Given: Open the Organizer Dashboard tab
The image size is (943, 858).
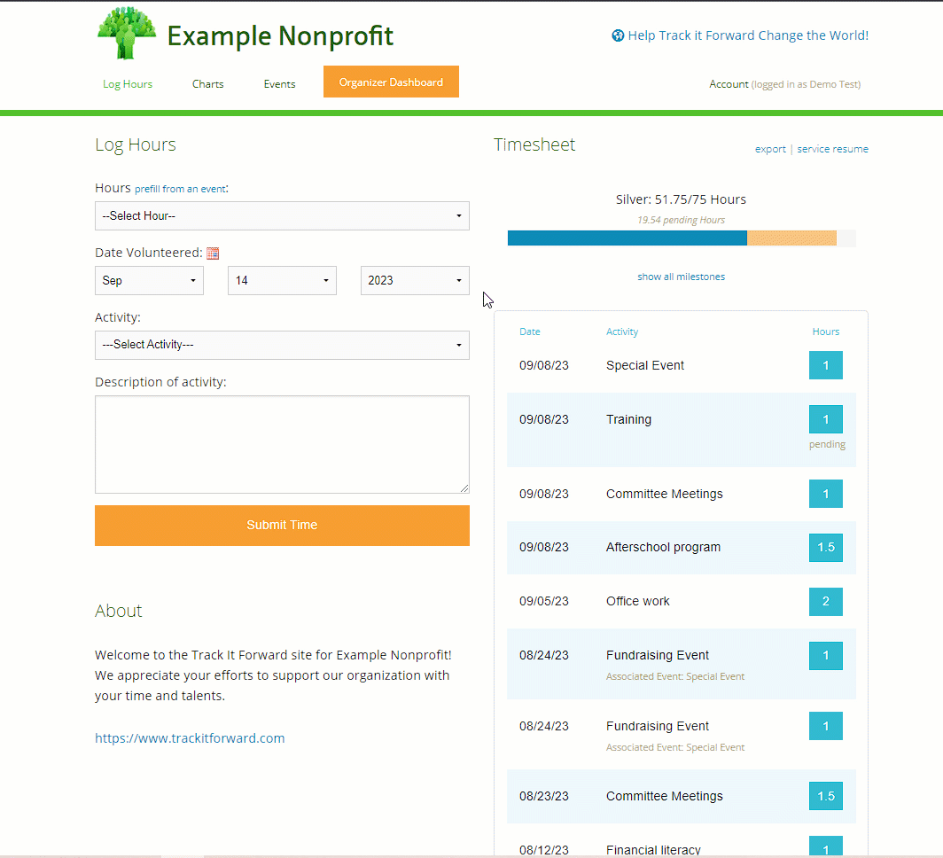Looking at the screenshot, I should [391, 82].
